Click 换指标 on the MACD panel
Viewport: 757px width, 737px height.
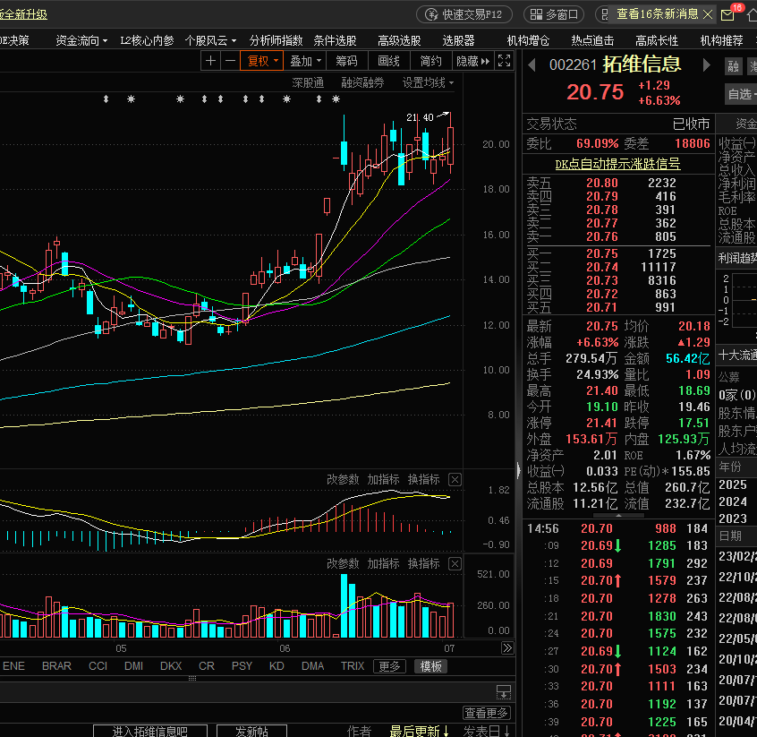[x=423, y=479]
